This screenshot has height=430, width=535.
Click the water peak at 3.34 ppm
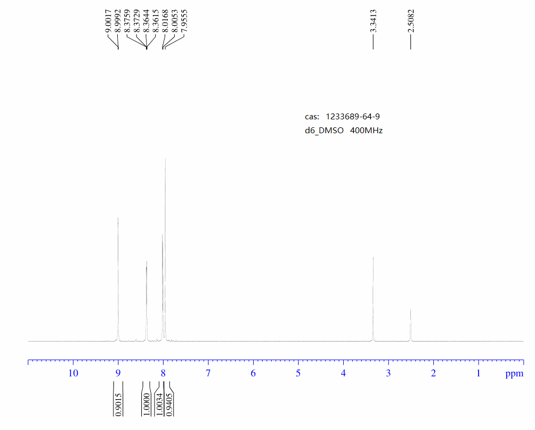(x=373, y=299)
